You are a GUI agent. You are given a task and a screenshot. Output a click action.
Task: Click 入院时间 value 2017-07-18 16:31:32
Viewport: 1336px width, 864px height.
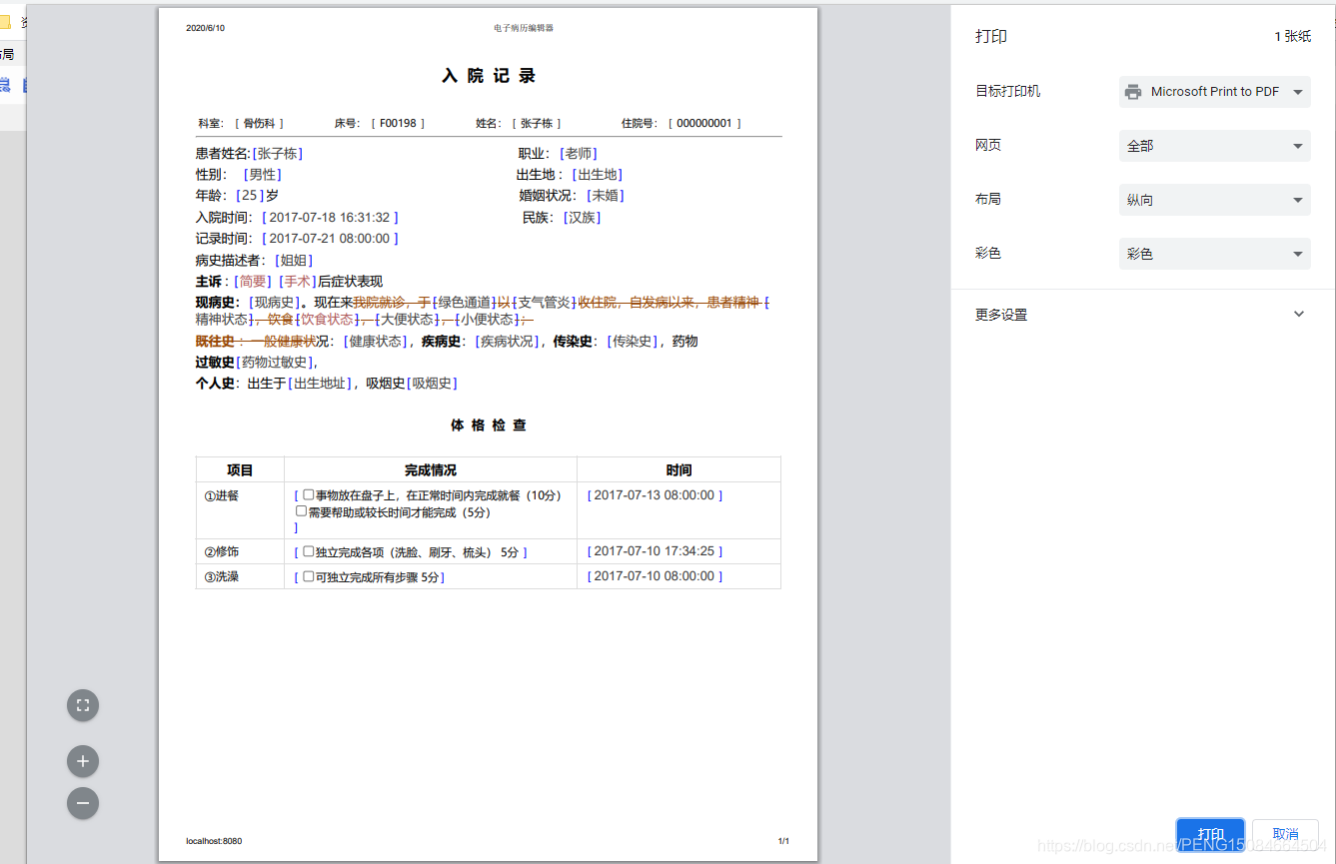click(330, 218)
